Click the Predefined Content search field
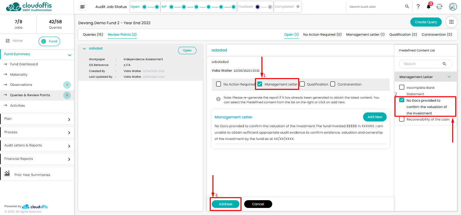Viewport: 461px width, 215px height. tap(421, 64)
